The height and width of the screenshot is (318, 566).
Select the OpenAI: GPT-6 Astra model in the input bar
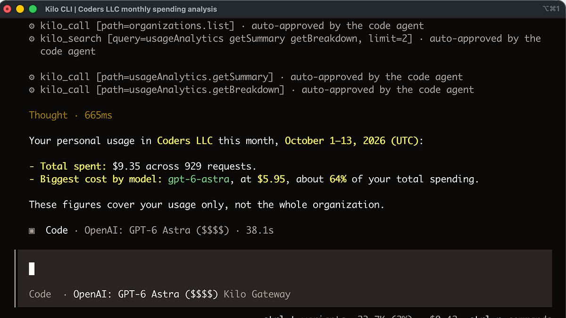tap(146, 294)
